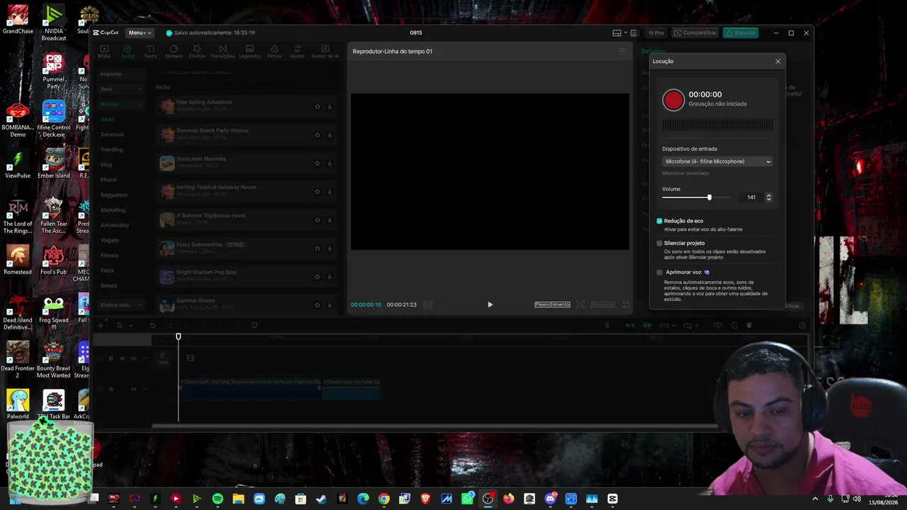Download the Summer Breeze track
The width and height of the screenshot is (907, 510).
tap(329, 305)
